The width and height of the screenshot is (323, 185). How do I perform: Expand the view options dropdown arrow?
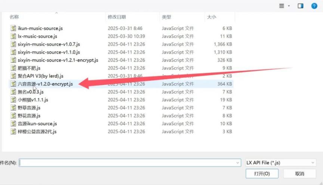click(289, 6)
